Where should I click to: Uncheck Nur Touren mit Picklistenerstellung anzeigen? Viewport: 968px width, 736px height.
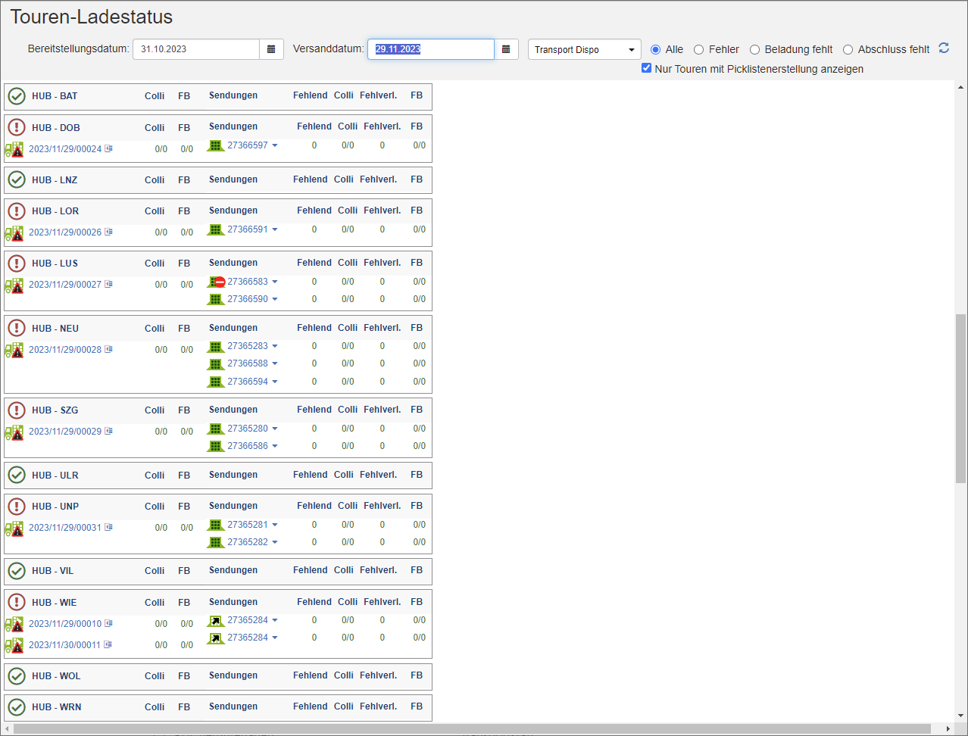[x=646, y=68]
